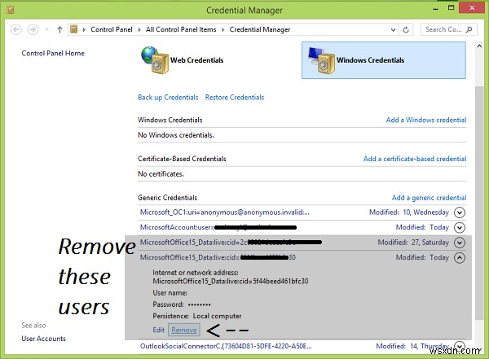Click the Credential Manager address bar icon

(74, 29)
